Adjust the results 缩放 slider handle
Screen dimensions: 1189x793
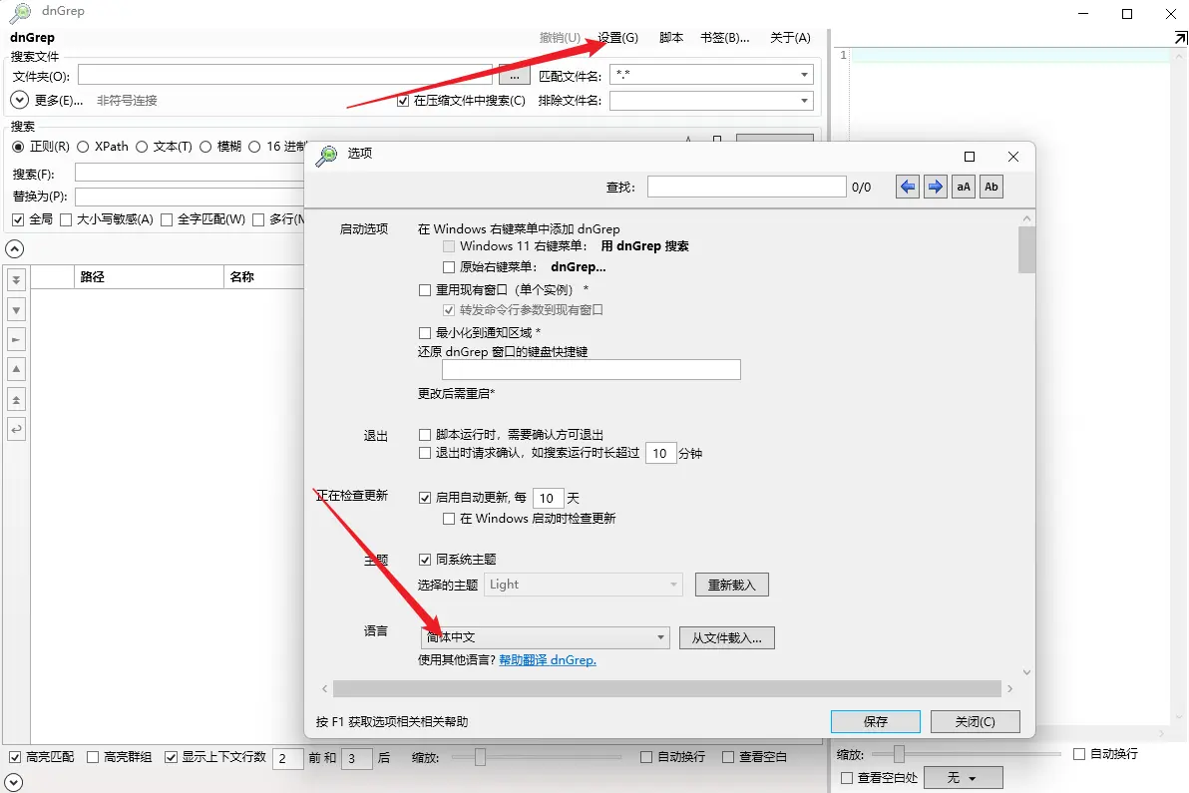pos(480,757)
